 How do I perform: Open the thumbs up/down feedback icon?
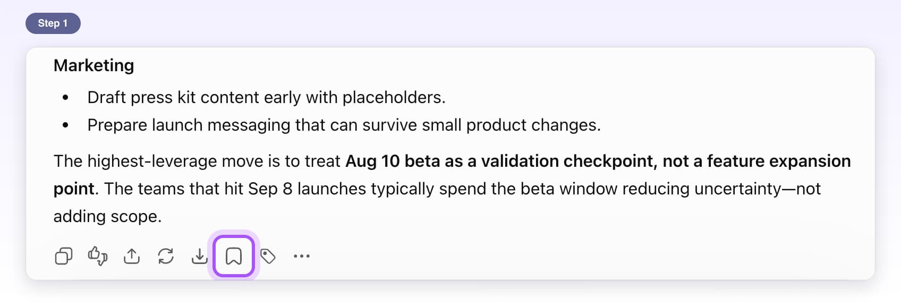click(98, 256)
